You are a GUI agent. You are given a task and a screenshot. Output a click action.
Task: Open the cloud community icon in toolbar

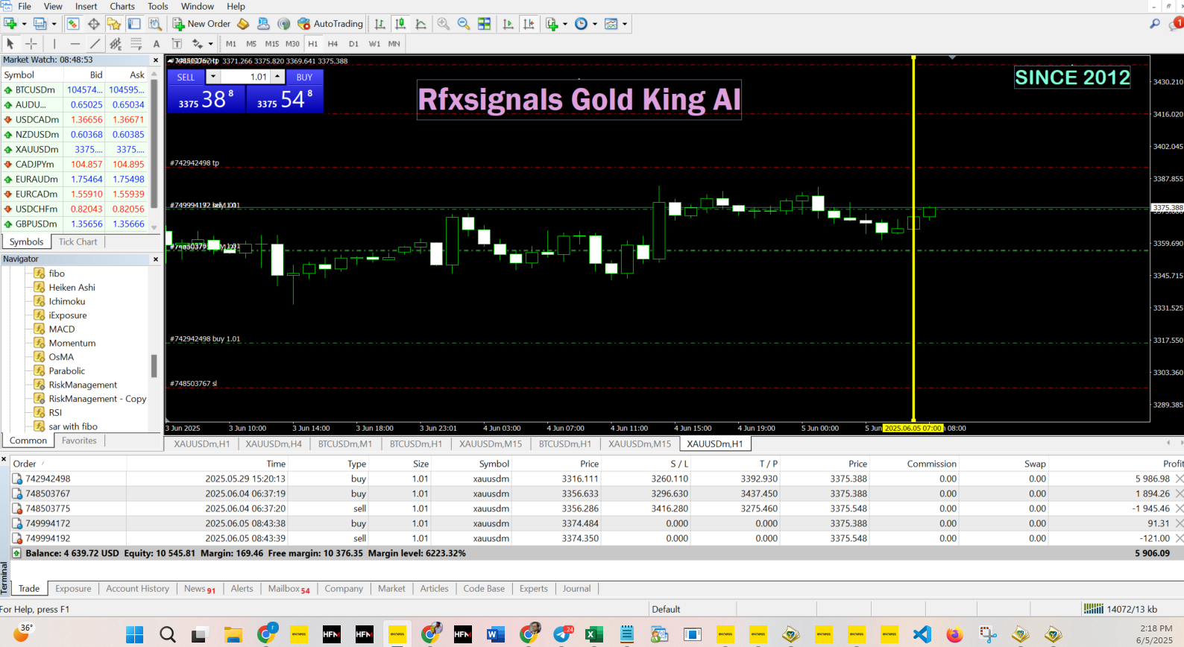tap(263, 24)
